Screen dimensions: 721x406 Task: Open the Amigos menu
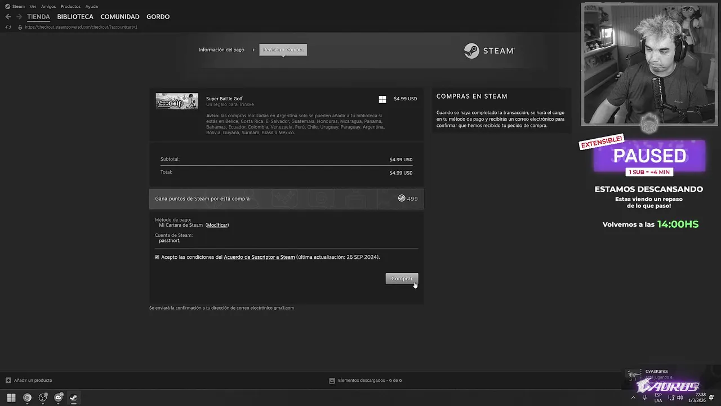click(48, 6)
